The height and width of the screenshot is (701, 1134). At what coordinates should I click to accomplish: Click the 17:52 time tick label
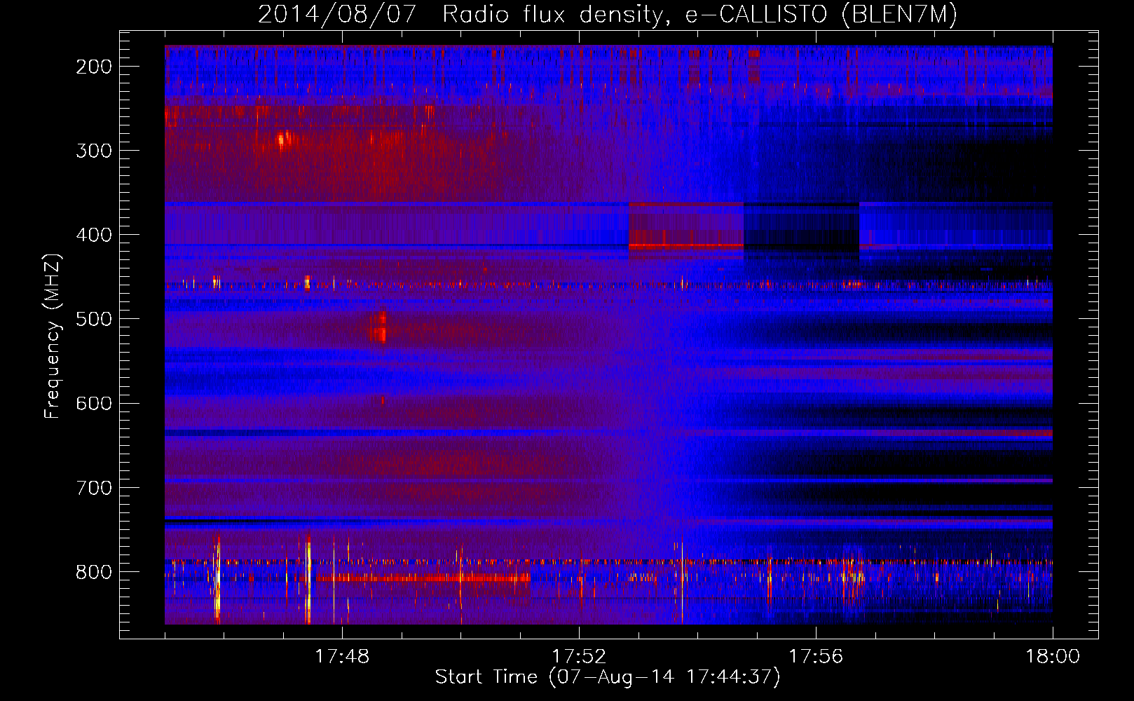point(579,656)
